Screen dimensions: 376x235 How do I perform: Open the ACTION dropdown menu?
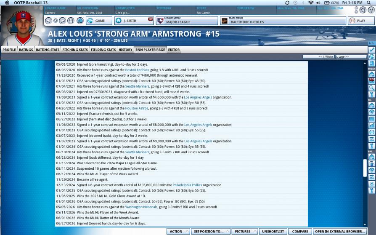[178, 231]
